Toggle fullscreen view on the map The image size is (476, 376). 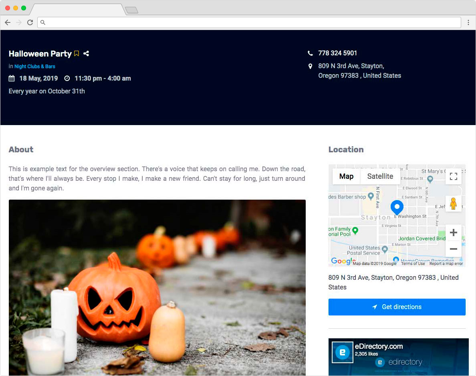pos(453,176)
